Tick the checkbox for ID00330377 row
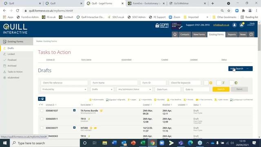The height and width of the screenshot is (147, 261). pyautogui.click(x=42, y=128)
